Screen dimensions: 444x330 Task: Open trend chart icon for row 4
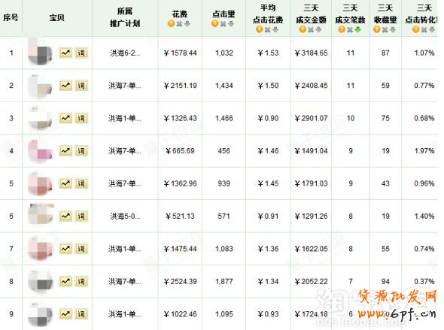coord(65,151)
